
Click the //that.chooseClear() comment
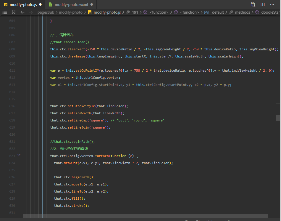pyautogui.click(x=70, y=42)
